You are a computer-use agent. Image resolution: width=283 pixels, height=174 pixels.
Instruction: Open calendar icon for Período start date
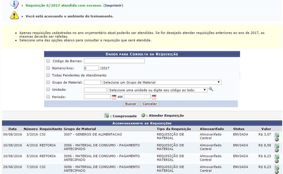click(x=114, y=97)
